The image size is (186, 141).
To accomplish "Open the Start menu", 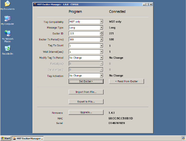I will point(6,138).
